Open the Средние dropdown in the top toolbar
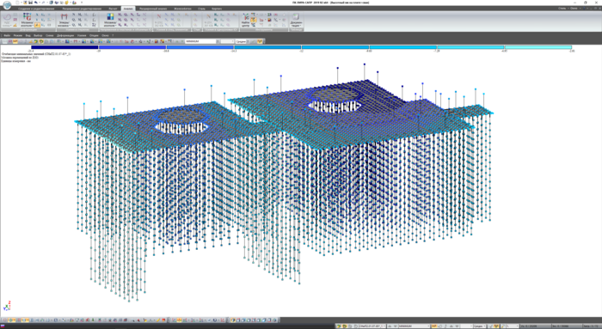This screenshot has width=602, height=329. click(243, 41)
